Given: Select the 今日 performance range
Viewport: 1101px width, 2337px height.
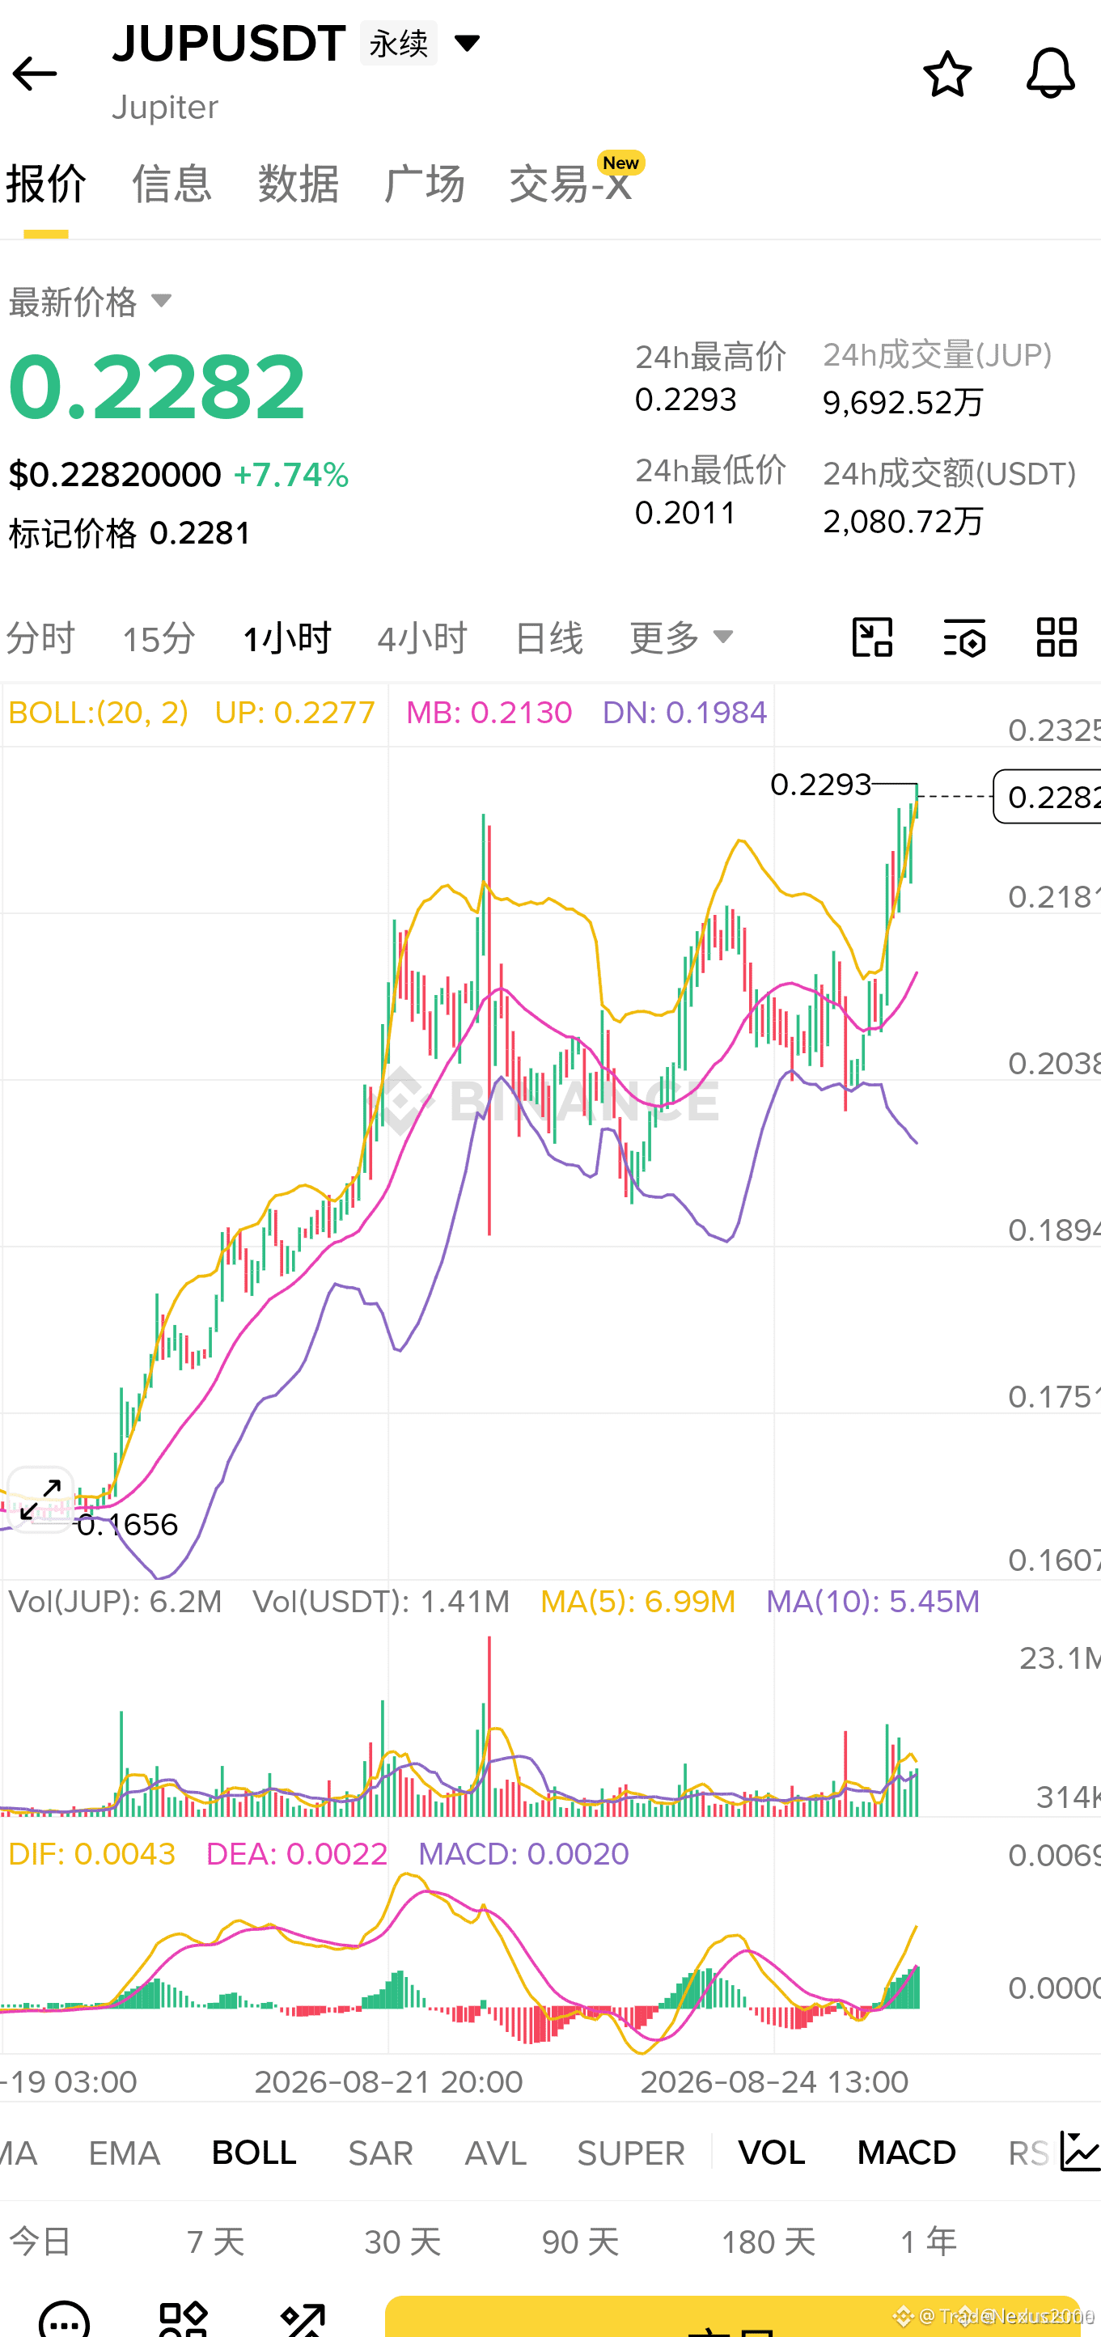Looking at the screenshot, I should click(40, 2242).
